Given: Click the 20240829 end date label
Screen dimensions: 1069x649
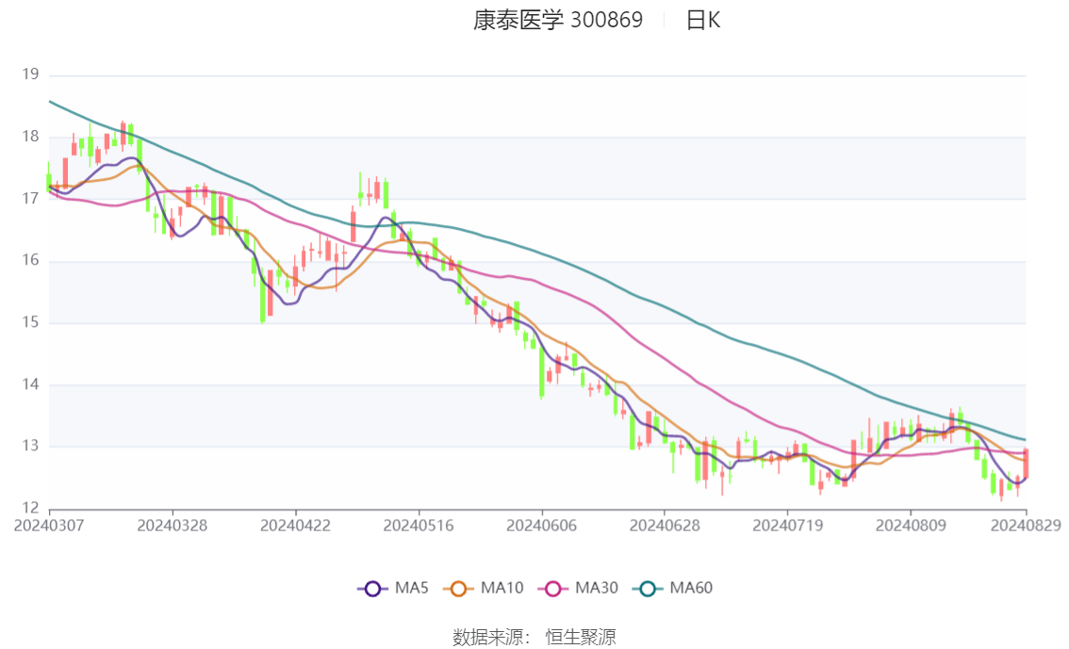Looking at the screenshot, I should point(1026,524).
